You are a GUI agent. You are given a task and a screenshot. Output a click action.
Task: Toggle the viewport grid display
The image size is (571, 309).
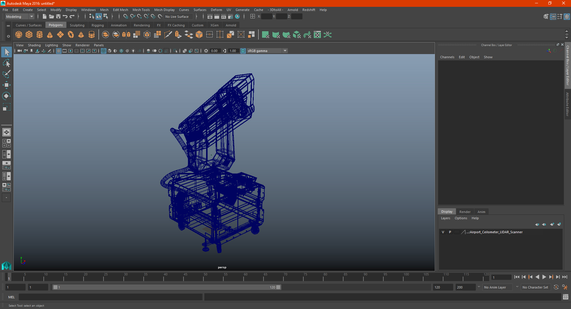(x=59, y=51)
